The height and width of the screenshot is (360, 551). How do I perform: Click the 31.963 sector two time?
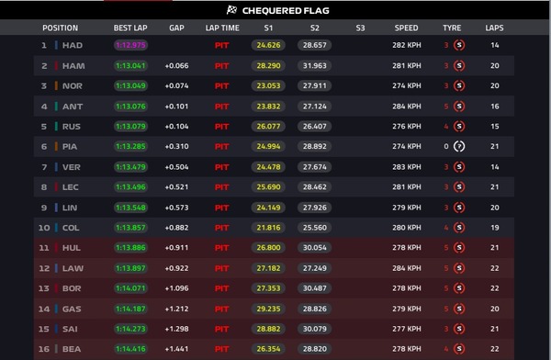[x=314, y=66]
